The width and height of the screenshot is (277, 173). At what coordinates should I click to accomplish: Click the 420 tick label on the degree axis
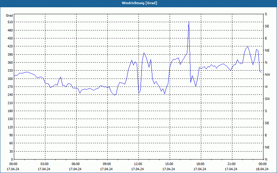click(x=10, y=46)
